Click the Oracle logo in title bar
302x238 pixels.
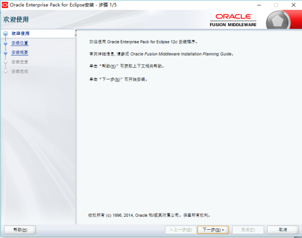point(5,5)
